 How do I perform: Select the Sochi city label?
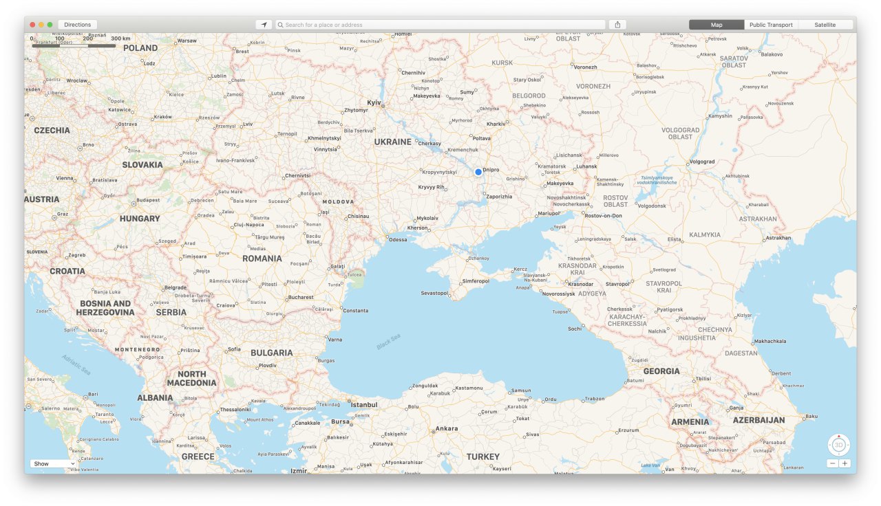pos(575,329)
